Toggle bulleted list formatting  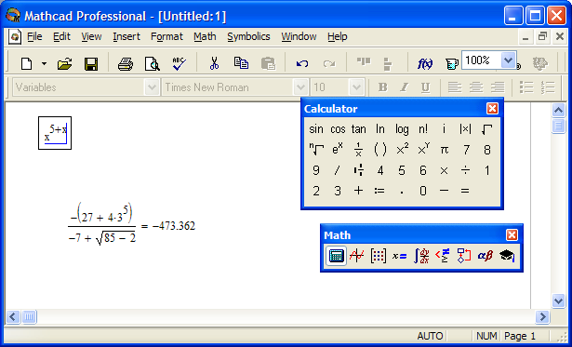click(526, 87)
